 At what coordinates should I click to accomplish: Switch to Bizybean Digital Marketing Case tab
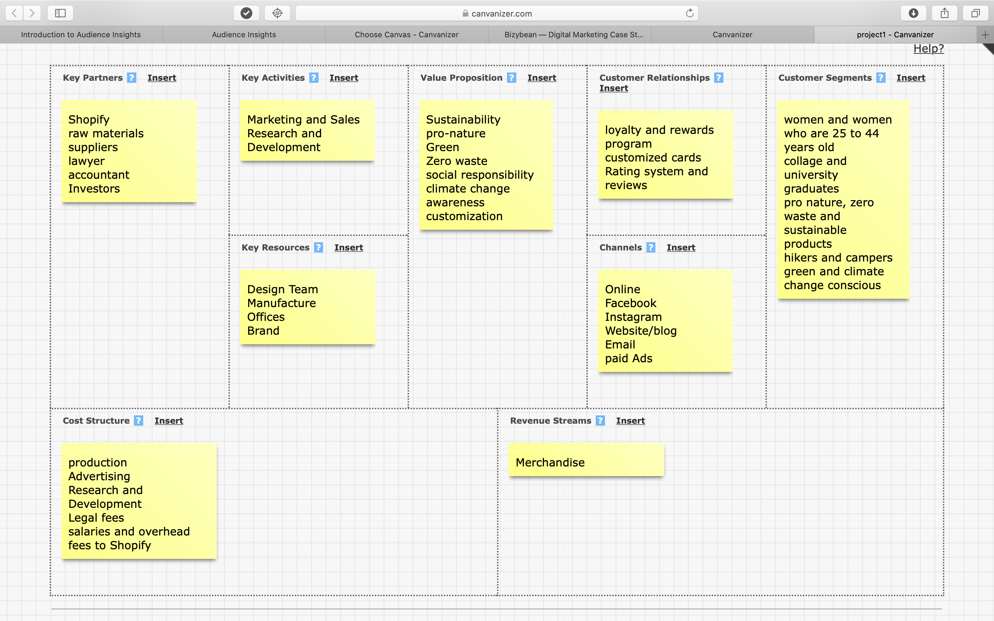point(573,34)
